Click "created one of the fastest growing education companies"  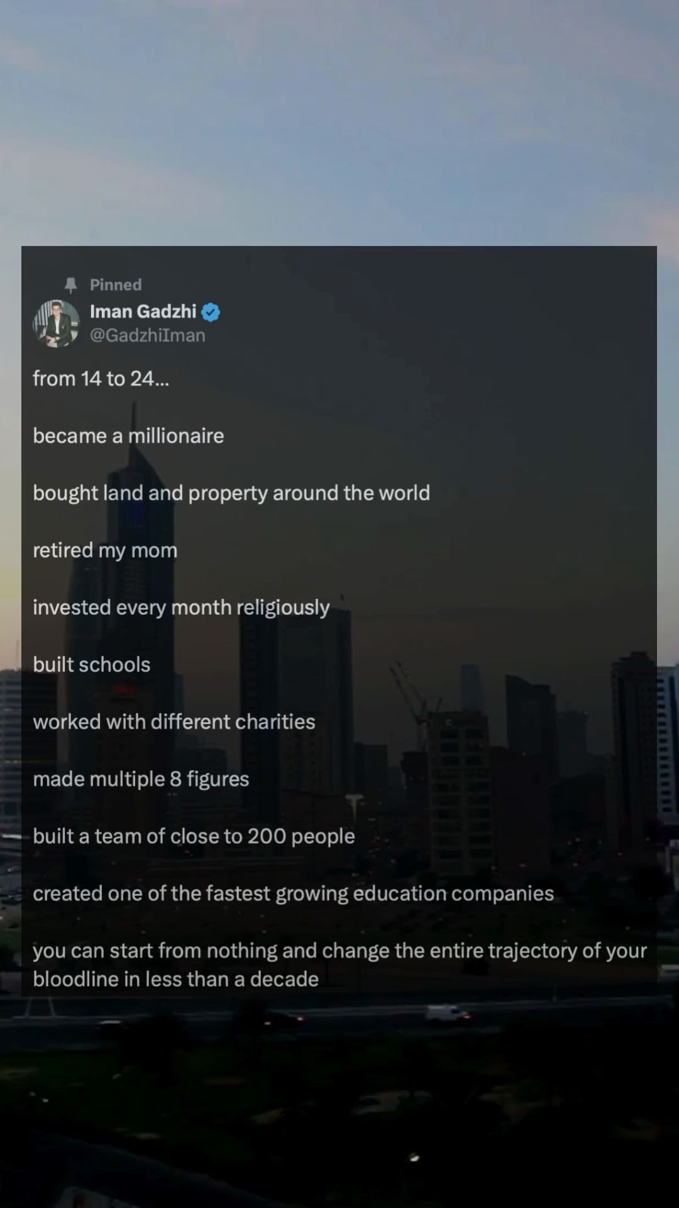(x=294, y=894)
